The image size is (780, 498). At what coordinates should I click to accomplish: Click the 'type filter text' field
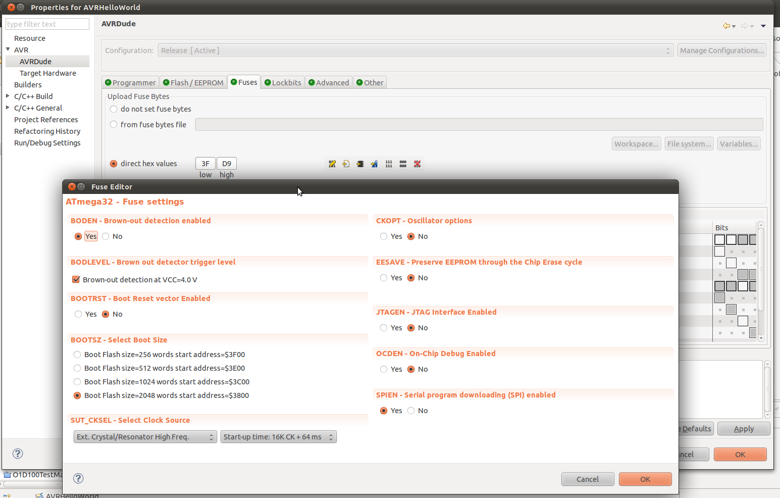[x=47, y=24]
